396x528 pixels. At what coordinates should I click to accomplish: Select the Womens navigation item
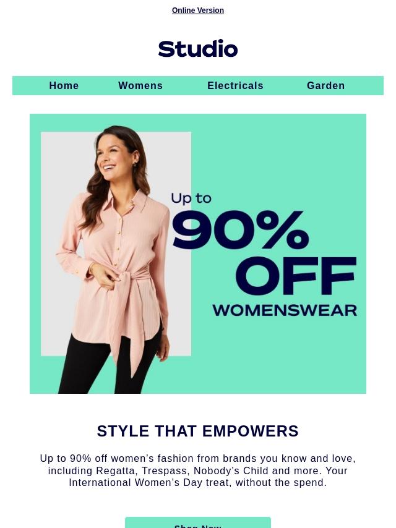tap(140, 85)
